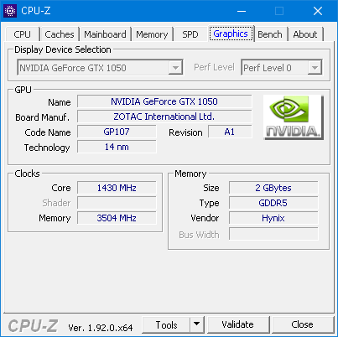Click the memory Vendor Hynix field
338x337 pixels.
coord(273,218)
